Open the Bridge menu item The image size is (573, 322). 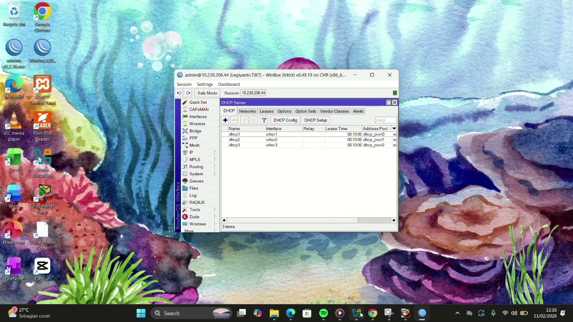(195, 131)
